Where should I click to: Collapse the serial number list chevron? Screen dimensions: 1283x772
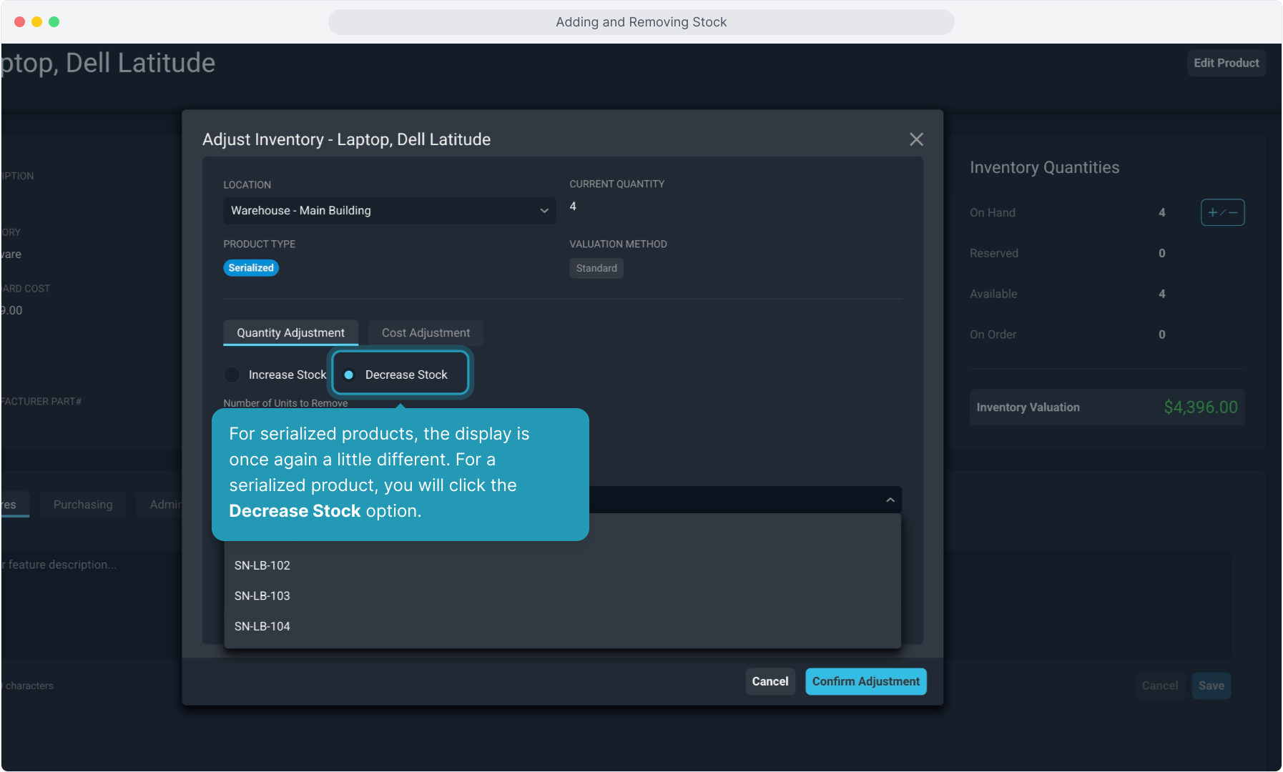pyautogui.click(x=890, y=500)
